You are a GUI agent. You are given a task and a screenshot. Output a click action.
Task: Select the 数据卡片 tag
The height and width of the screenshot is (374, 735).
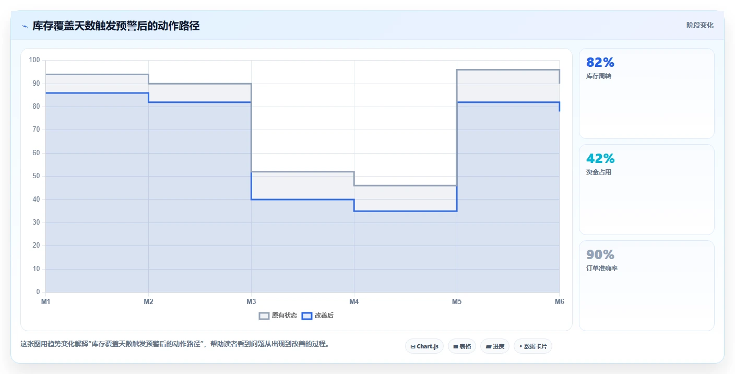click(x=533, y=346)
